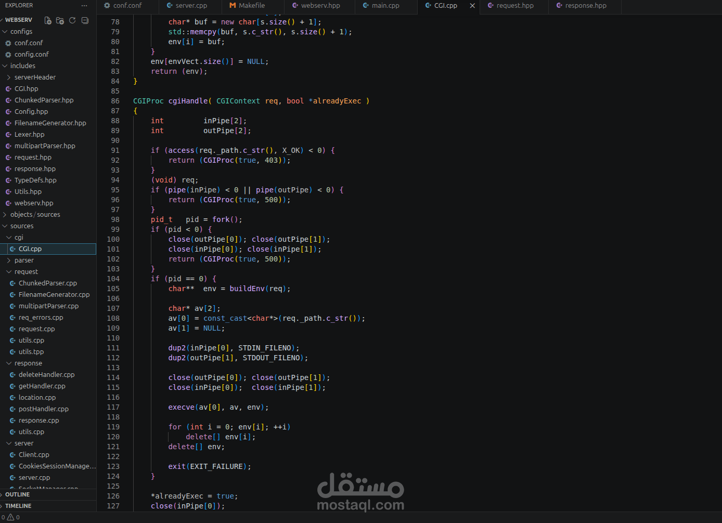This screenshot has width=722, height=523.
Task: Place cursor on cgiHandle function name
Action: click(188, 101)
